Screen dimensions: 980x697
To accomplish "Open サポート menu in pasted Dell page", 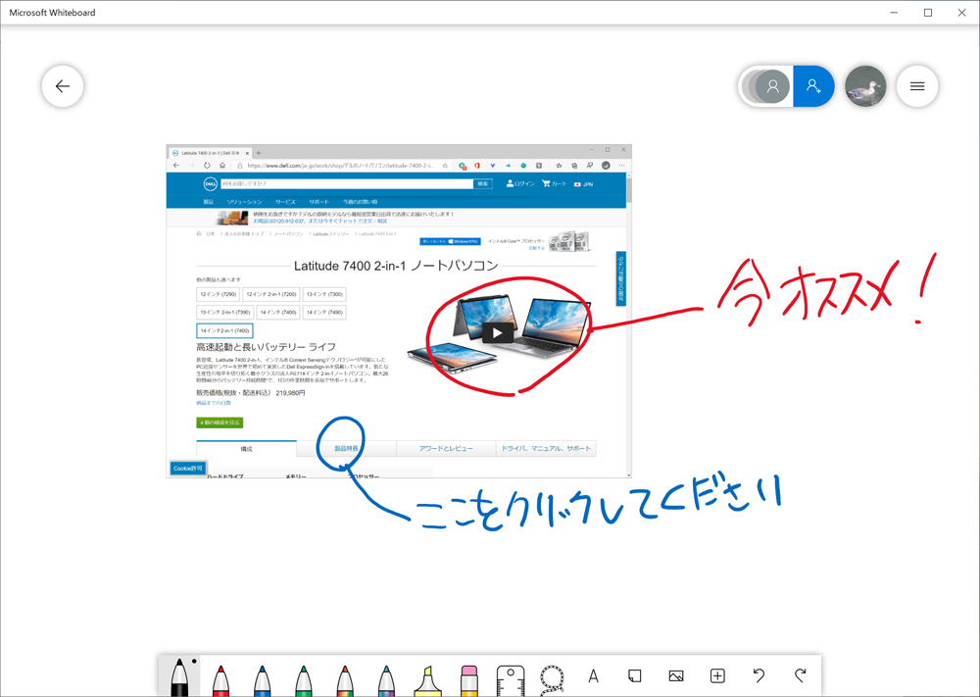I will (x=318, y=202).
